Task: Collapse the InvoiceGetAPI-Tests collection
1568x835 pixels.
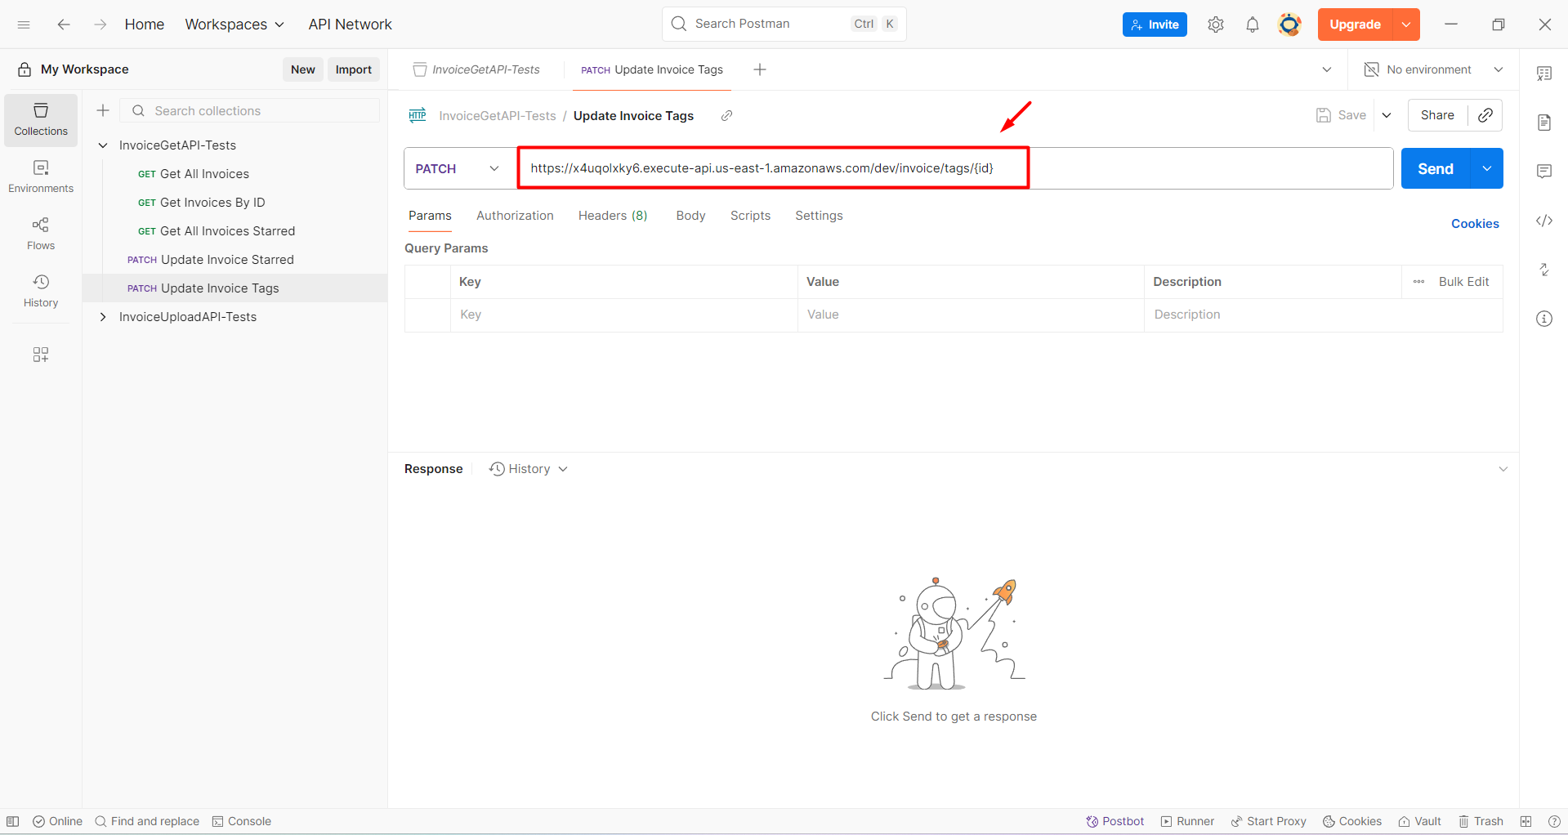Action: coord(102,145)
